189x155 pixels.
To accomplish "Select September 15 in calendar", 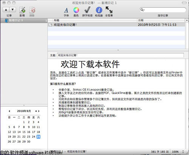I will click(24, 132).
